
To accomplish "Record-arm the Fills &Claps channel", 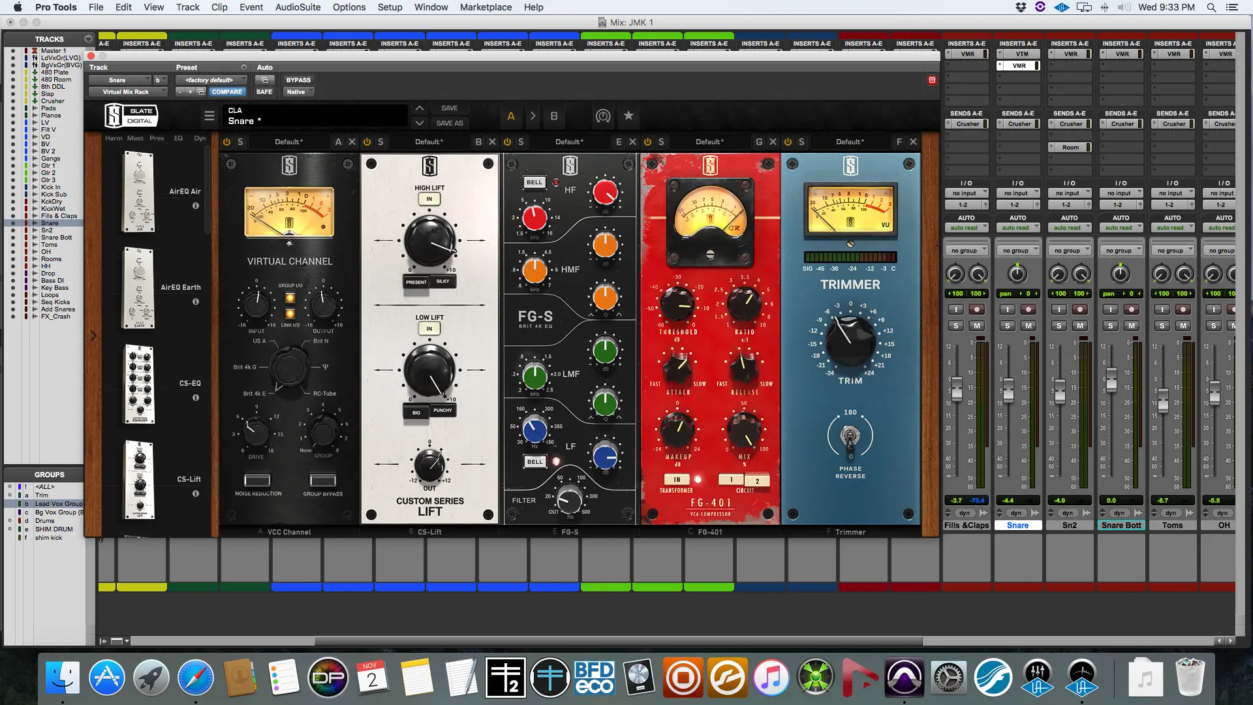I will 977,309.
